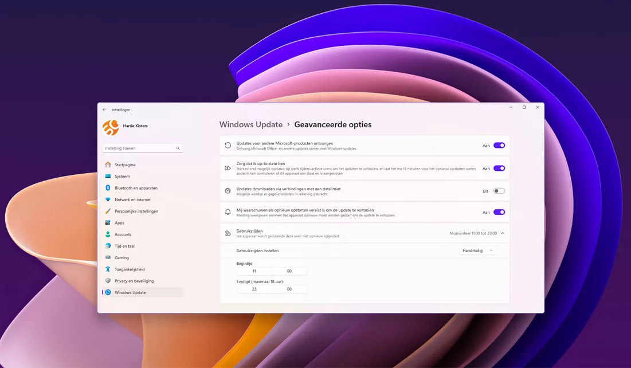The height and width of the screenshot is (368, 631).
Task: Select Privacy en beveiliging
Action: pyautogui.click(x=143, y=281)
